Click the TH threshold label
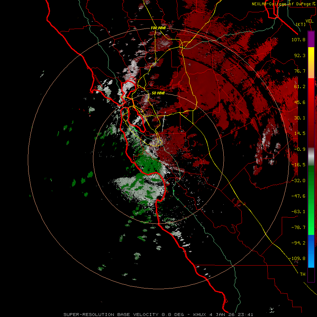The height and width of the screenshot is (317, 317). [303, 274]
